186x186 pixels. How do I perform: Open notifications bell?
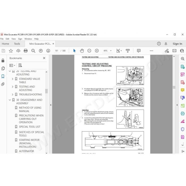pyautogui.click(x=166, y=44)
